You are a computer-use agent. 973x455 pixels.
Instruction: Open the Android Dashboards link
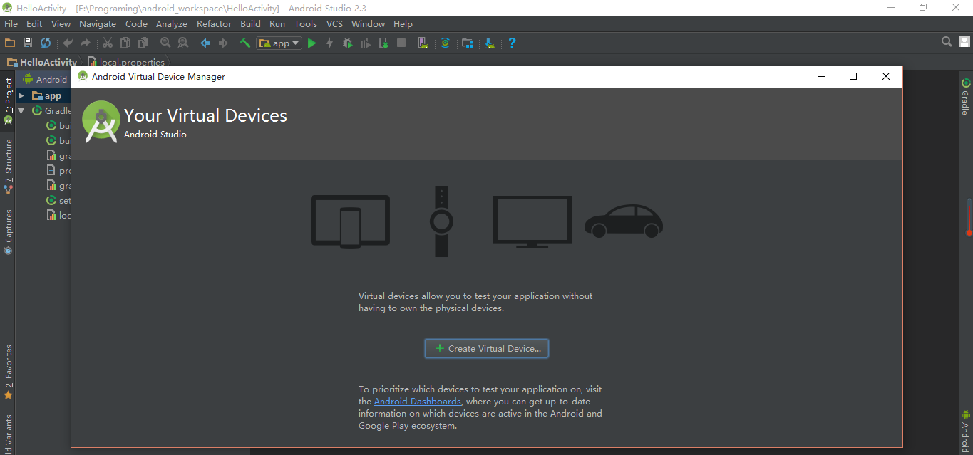[418, 401]
